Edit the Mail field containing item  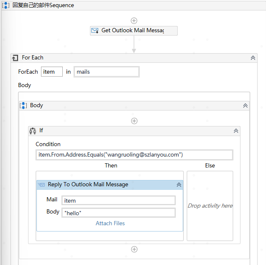pos(118,201)
